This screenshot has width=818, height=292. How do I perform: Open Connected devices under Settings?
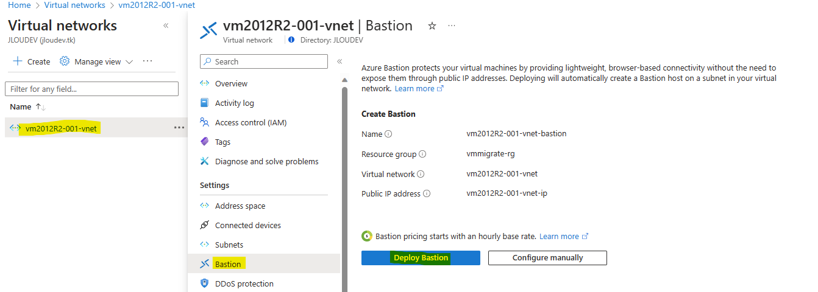[x=247, y=225]
